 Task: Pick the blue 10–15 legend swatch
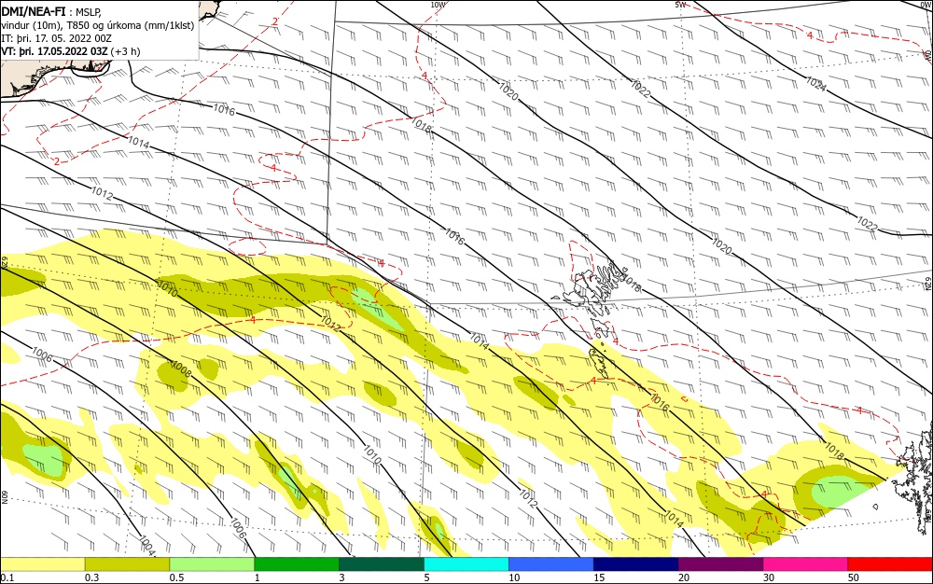[x=551, y=564]
